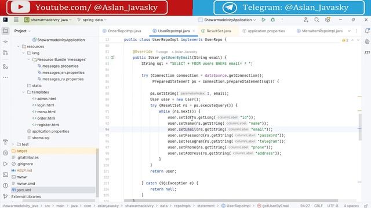This screenshot has width=371, height=208.
Task: Open the '4 spaces' indent settings
Action: point(351,206)
